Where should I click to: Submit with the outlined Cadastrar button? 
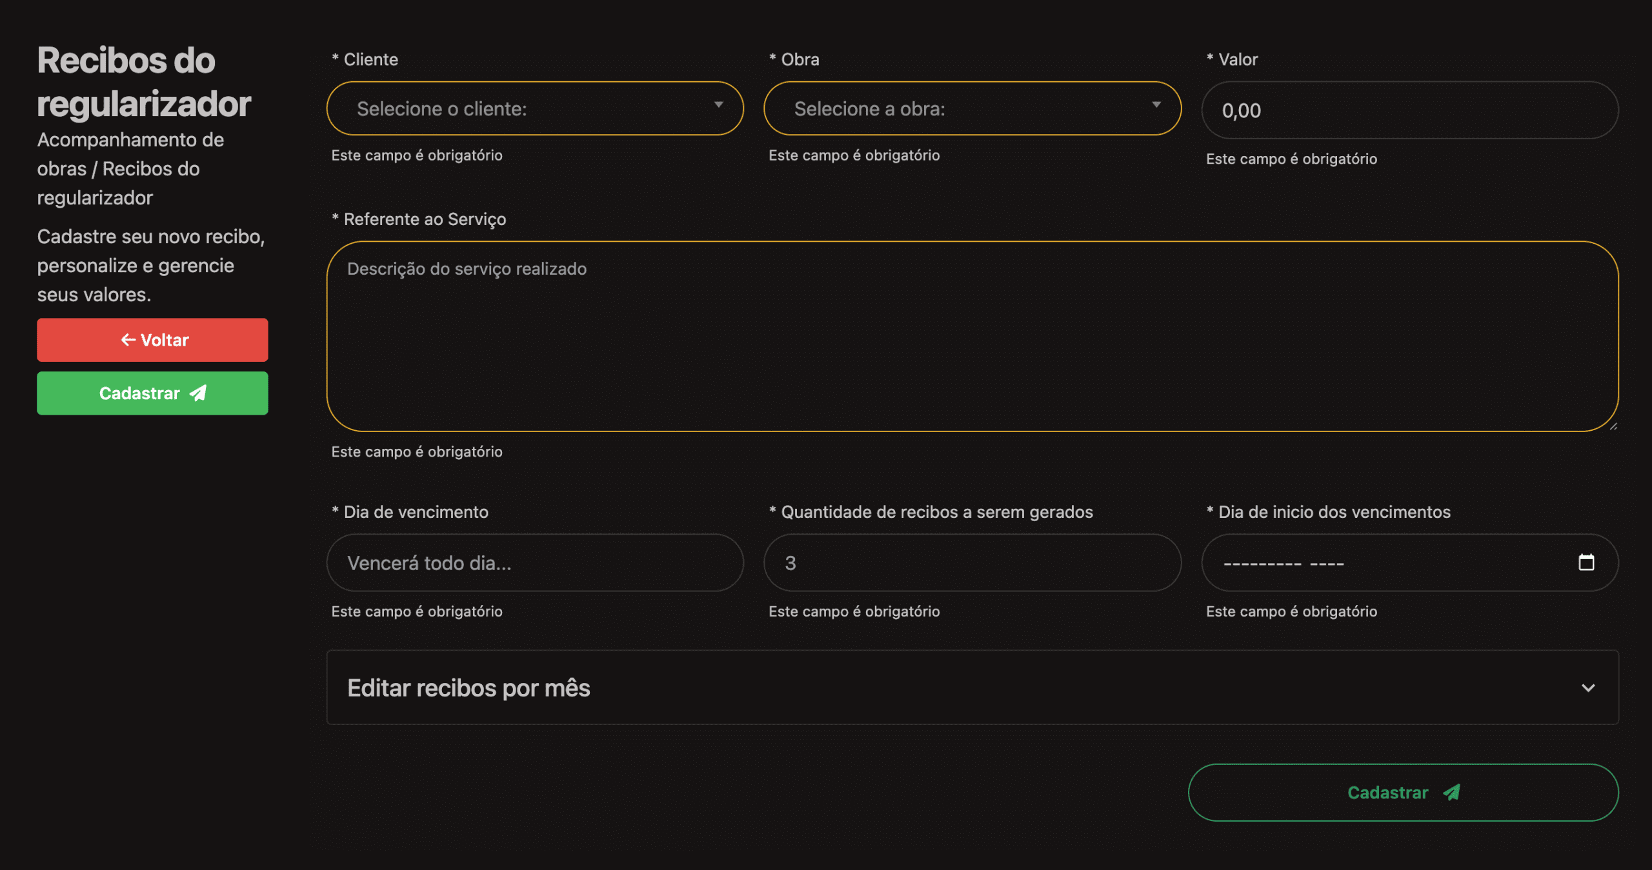coord(1402,792)
